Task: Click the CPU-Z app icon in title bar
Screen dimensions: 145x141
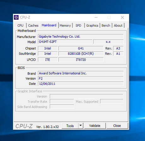Action: coord(16,17)
